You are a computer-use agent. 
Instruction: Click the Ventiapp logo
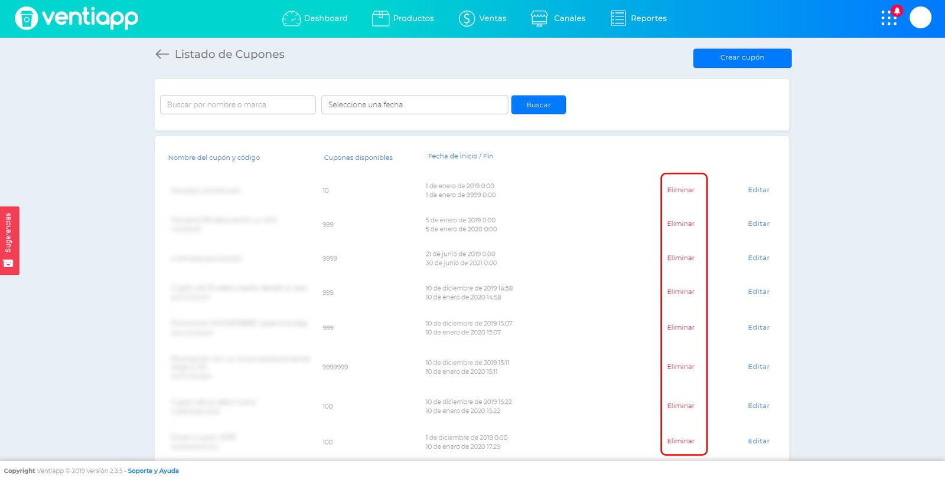[x=76, y=18]
